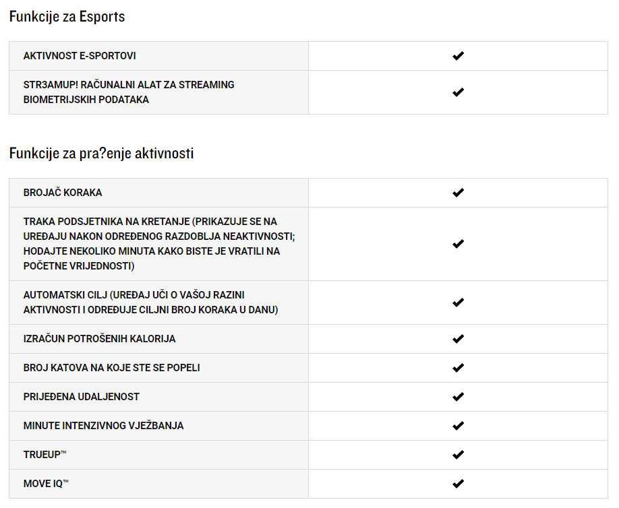This screenshot has height=508, width=619.
Task: Click checkmark for Traka podsjetnika na kretanje
Action: [x=458, y=244]
